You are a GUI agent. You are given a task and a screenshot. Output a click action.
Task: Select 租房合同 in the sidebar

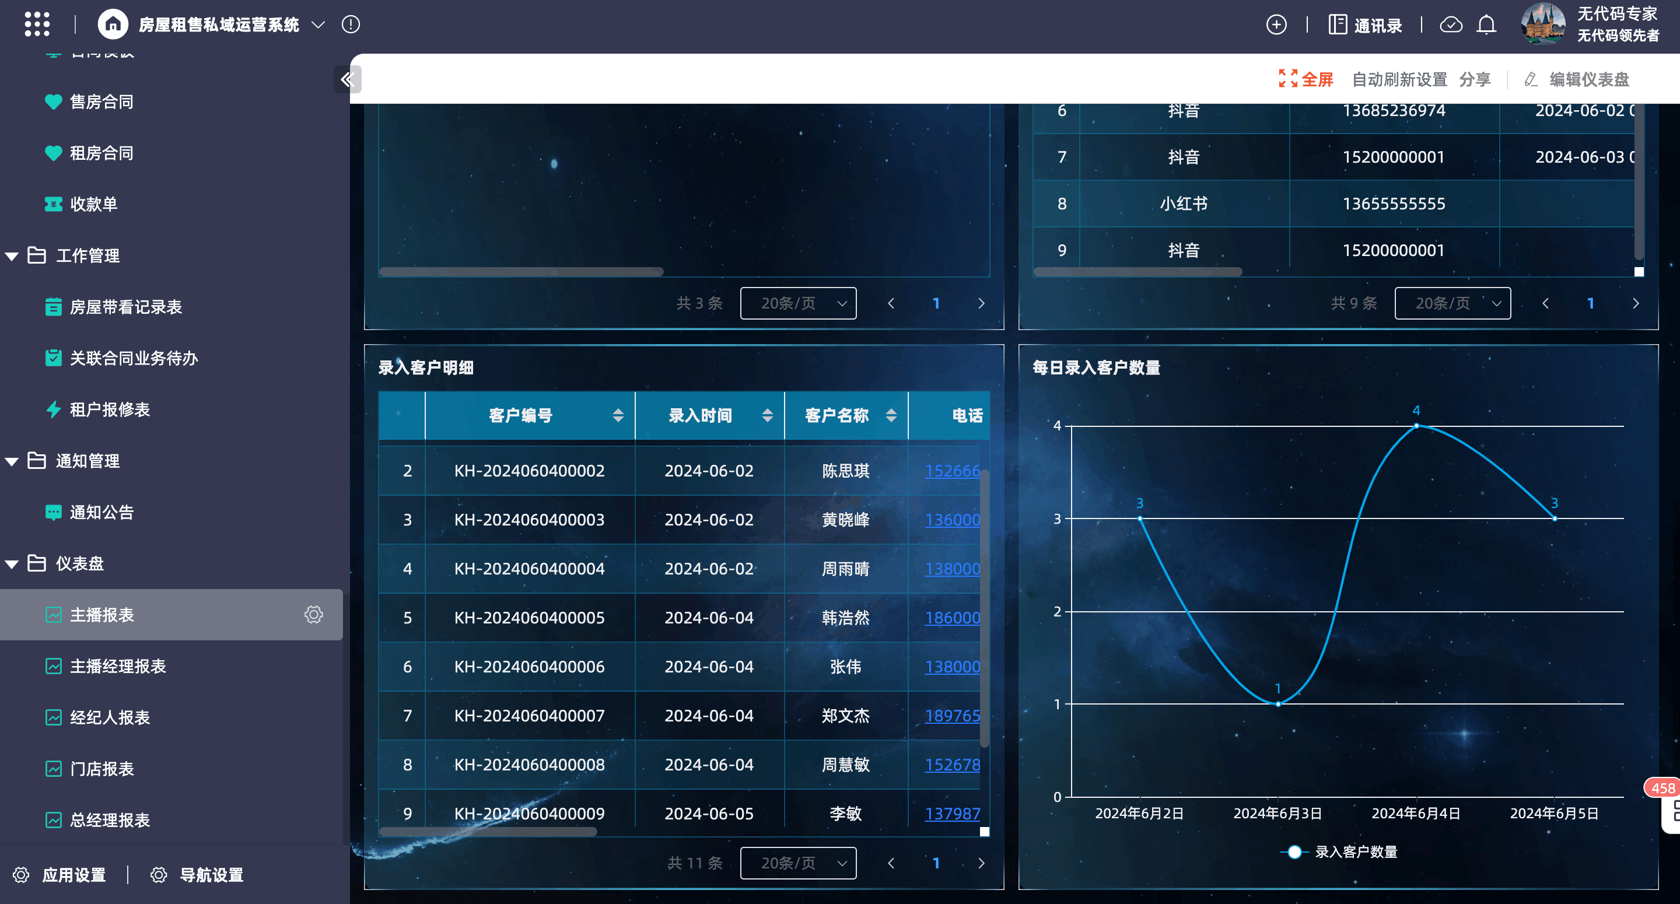pos(101,153)
